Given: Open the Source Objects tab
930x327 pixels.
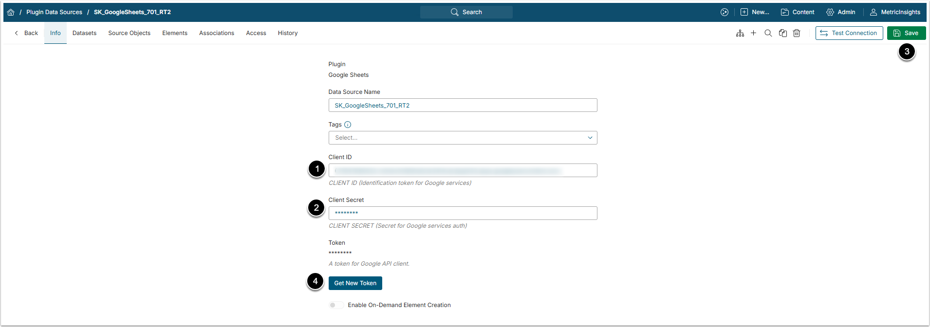Looking at the screenshot, I should coord(129,33).
